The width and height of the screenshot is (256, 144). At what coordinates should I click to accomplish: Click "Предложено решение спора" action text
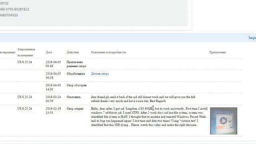(76, 64)
